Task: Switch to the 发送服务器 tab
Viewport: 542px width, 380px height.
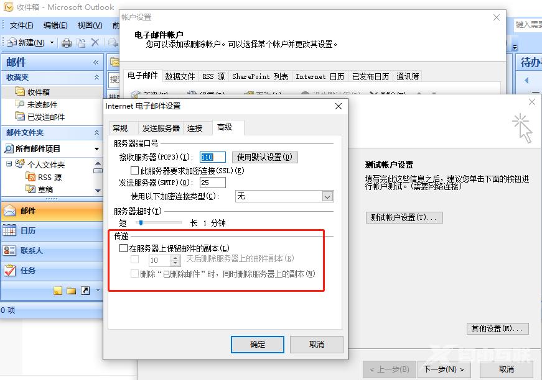Action: [161, 129]
